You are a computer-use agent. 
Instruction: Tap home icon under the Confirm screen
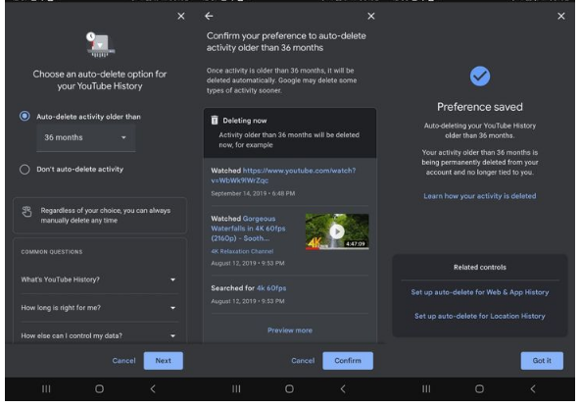tap(289, 388)
